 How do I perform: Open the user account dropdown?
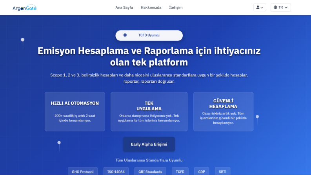point(260,7)
